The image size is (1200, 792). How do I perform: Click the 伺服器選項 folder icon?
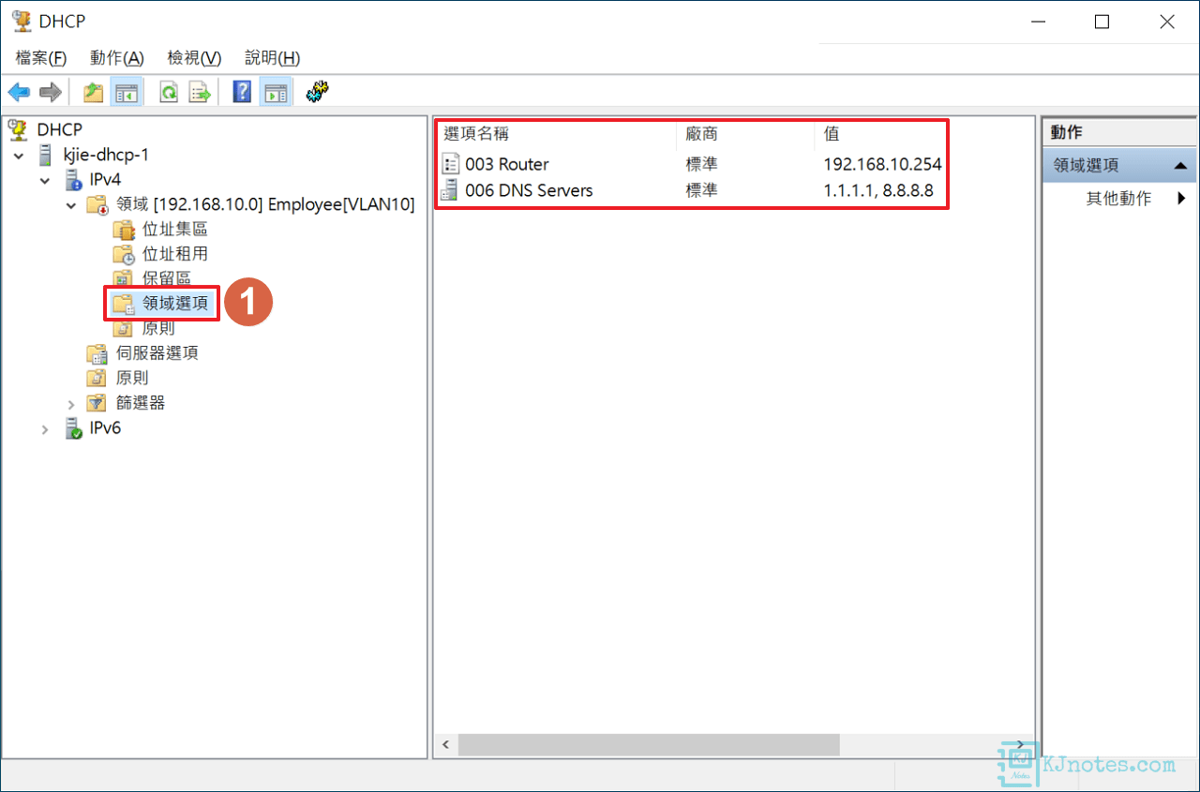(97, 353)
